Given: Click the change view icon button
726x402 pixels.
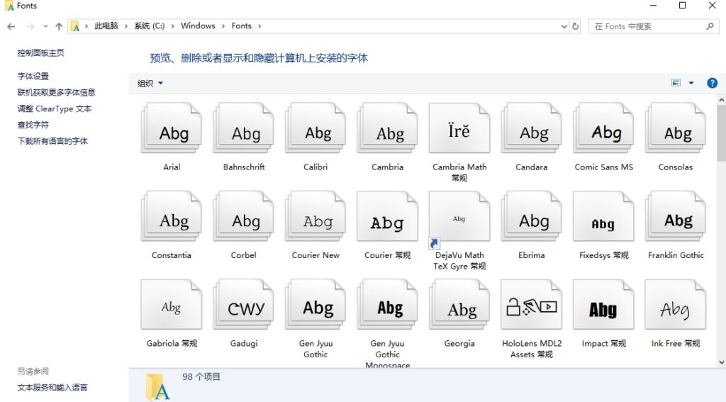Looking at the screenshot, I should [676, 83].
